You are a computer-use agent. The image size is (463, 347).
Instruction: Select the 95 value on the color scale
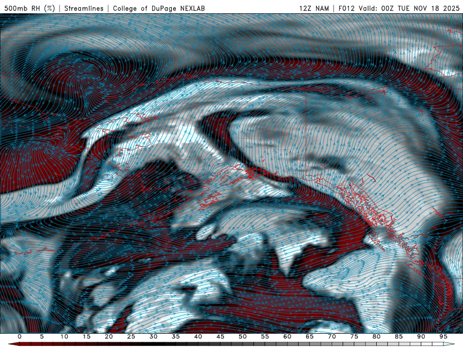point(443,337)
